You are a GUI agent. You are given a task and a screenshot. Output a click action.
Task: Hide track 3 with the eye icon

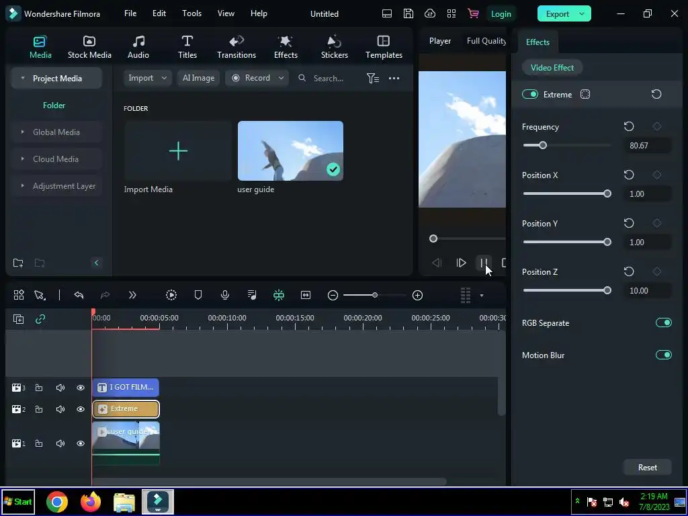tap(81, 388)
